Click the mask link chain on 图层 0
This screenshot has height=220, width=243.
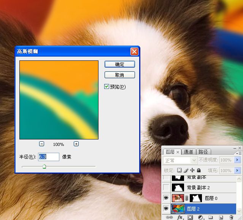pos(187,198)
